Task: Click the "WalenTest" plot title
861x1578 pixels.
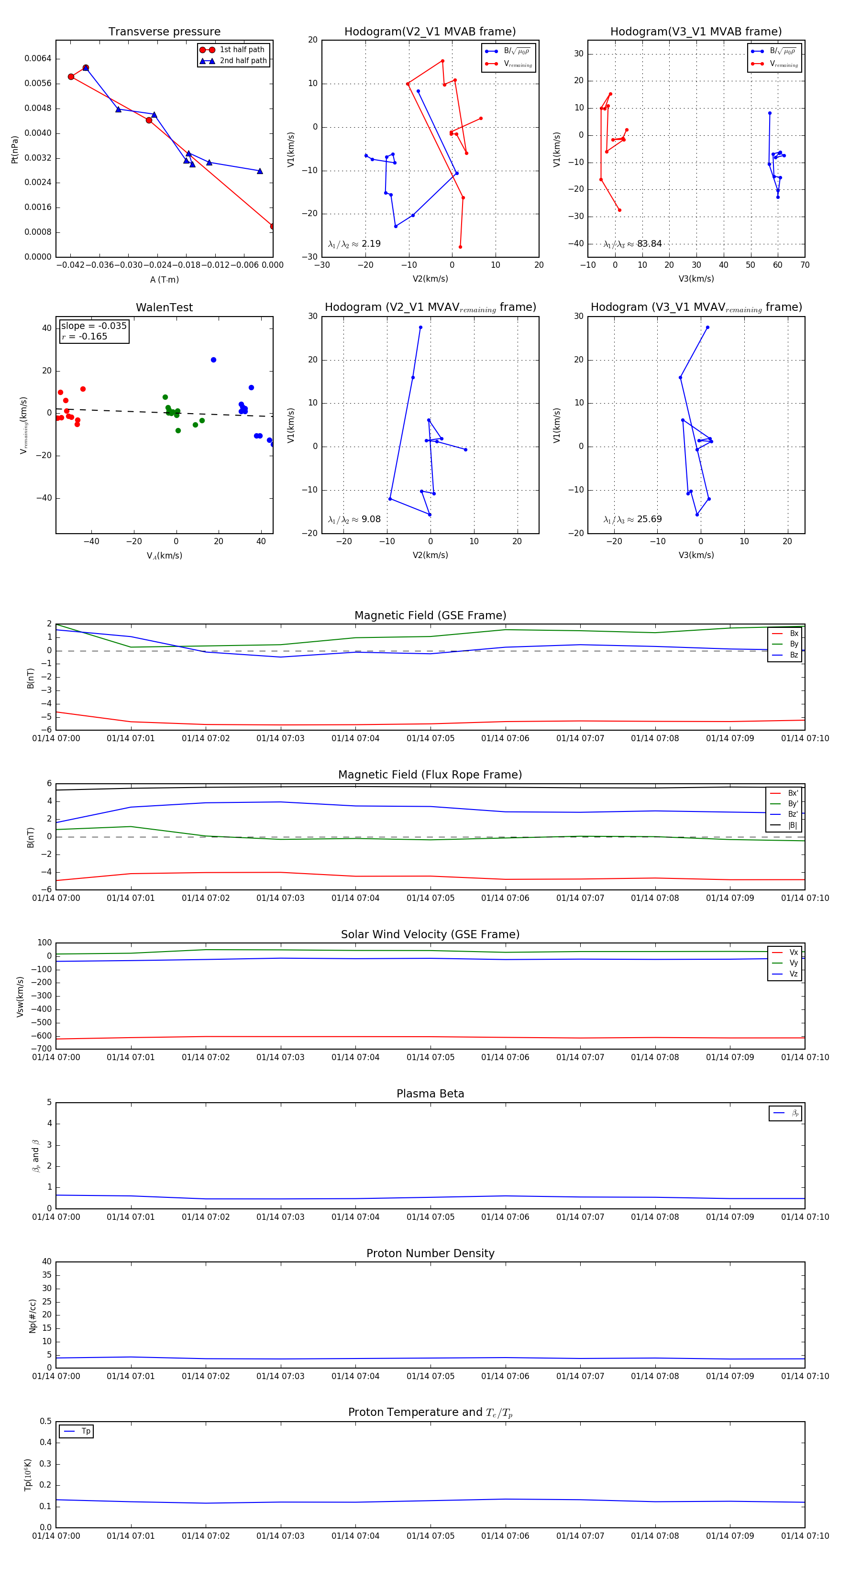Action: [164, 307]
